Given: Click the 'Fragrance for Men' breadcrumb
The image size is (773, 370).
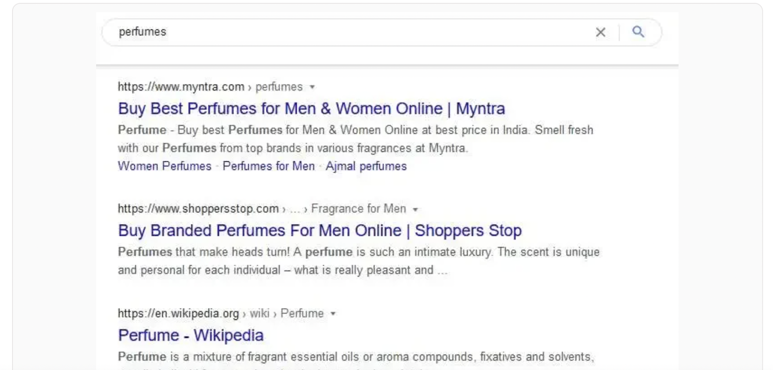Looking at the screenshot, I should [358, 209].
